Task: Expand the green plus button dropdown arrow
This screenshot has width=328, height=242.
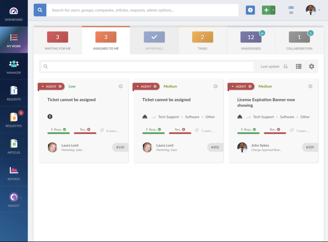Action: coord(273,10)
